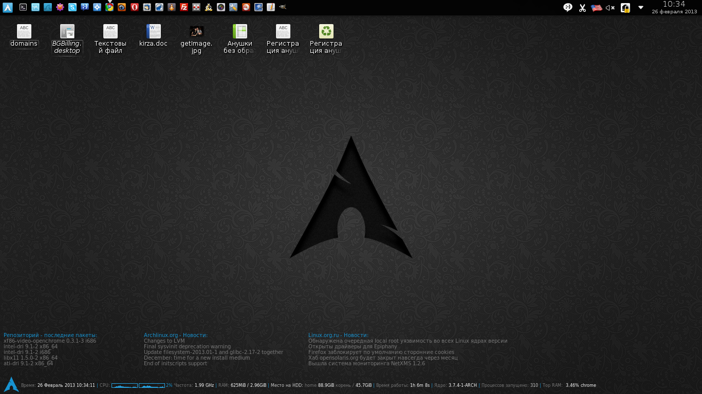Click 'Открыты драйверы для Epiphany' news line
702x394 pixels.
click(x=353, y=346)
